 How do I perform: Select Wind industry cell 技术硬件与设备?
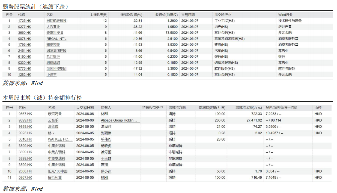pos(290,21)
